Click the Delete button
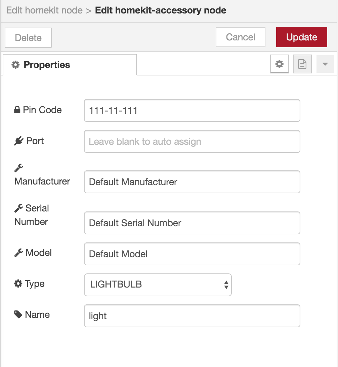 point(28,38)
